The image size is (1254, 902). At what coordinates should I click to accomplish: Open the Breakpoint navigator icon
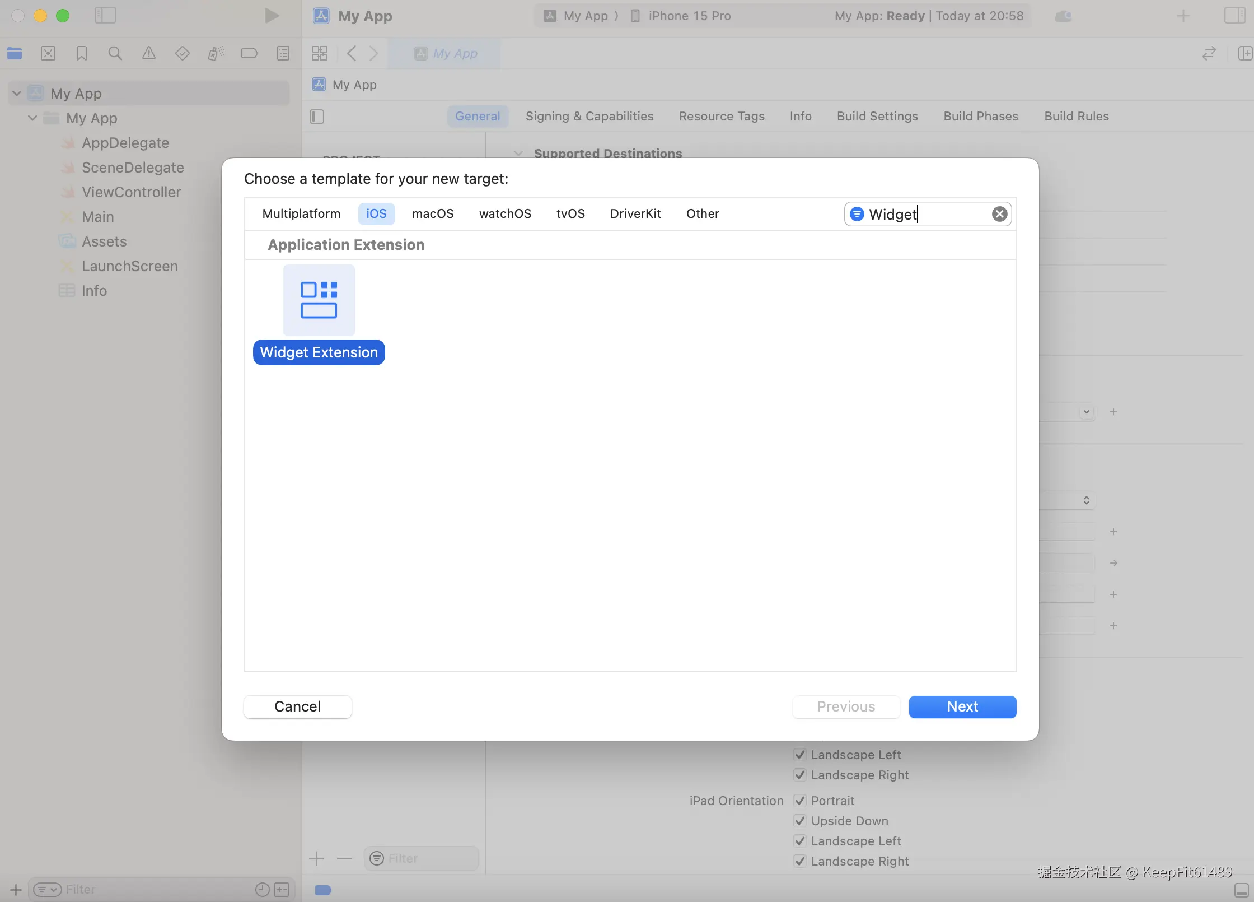tap(249, 54)
